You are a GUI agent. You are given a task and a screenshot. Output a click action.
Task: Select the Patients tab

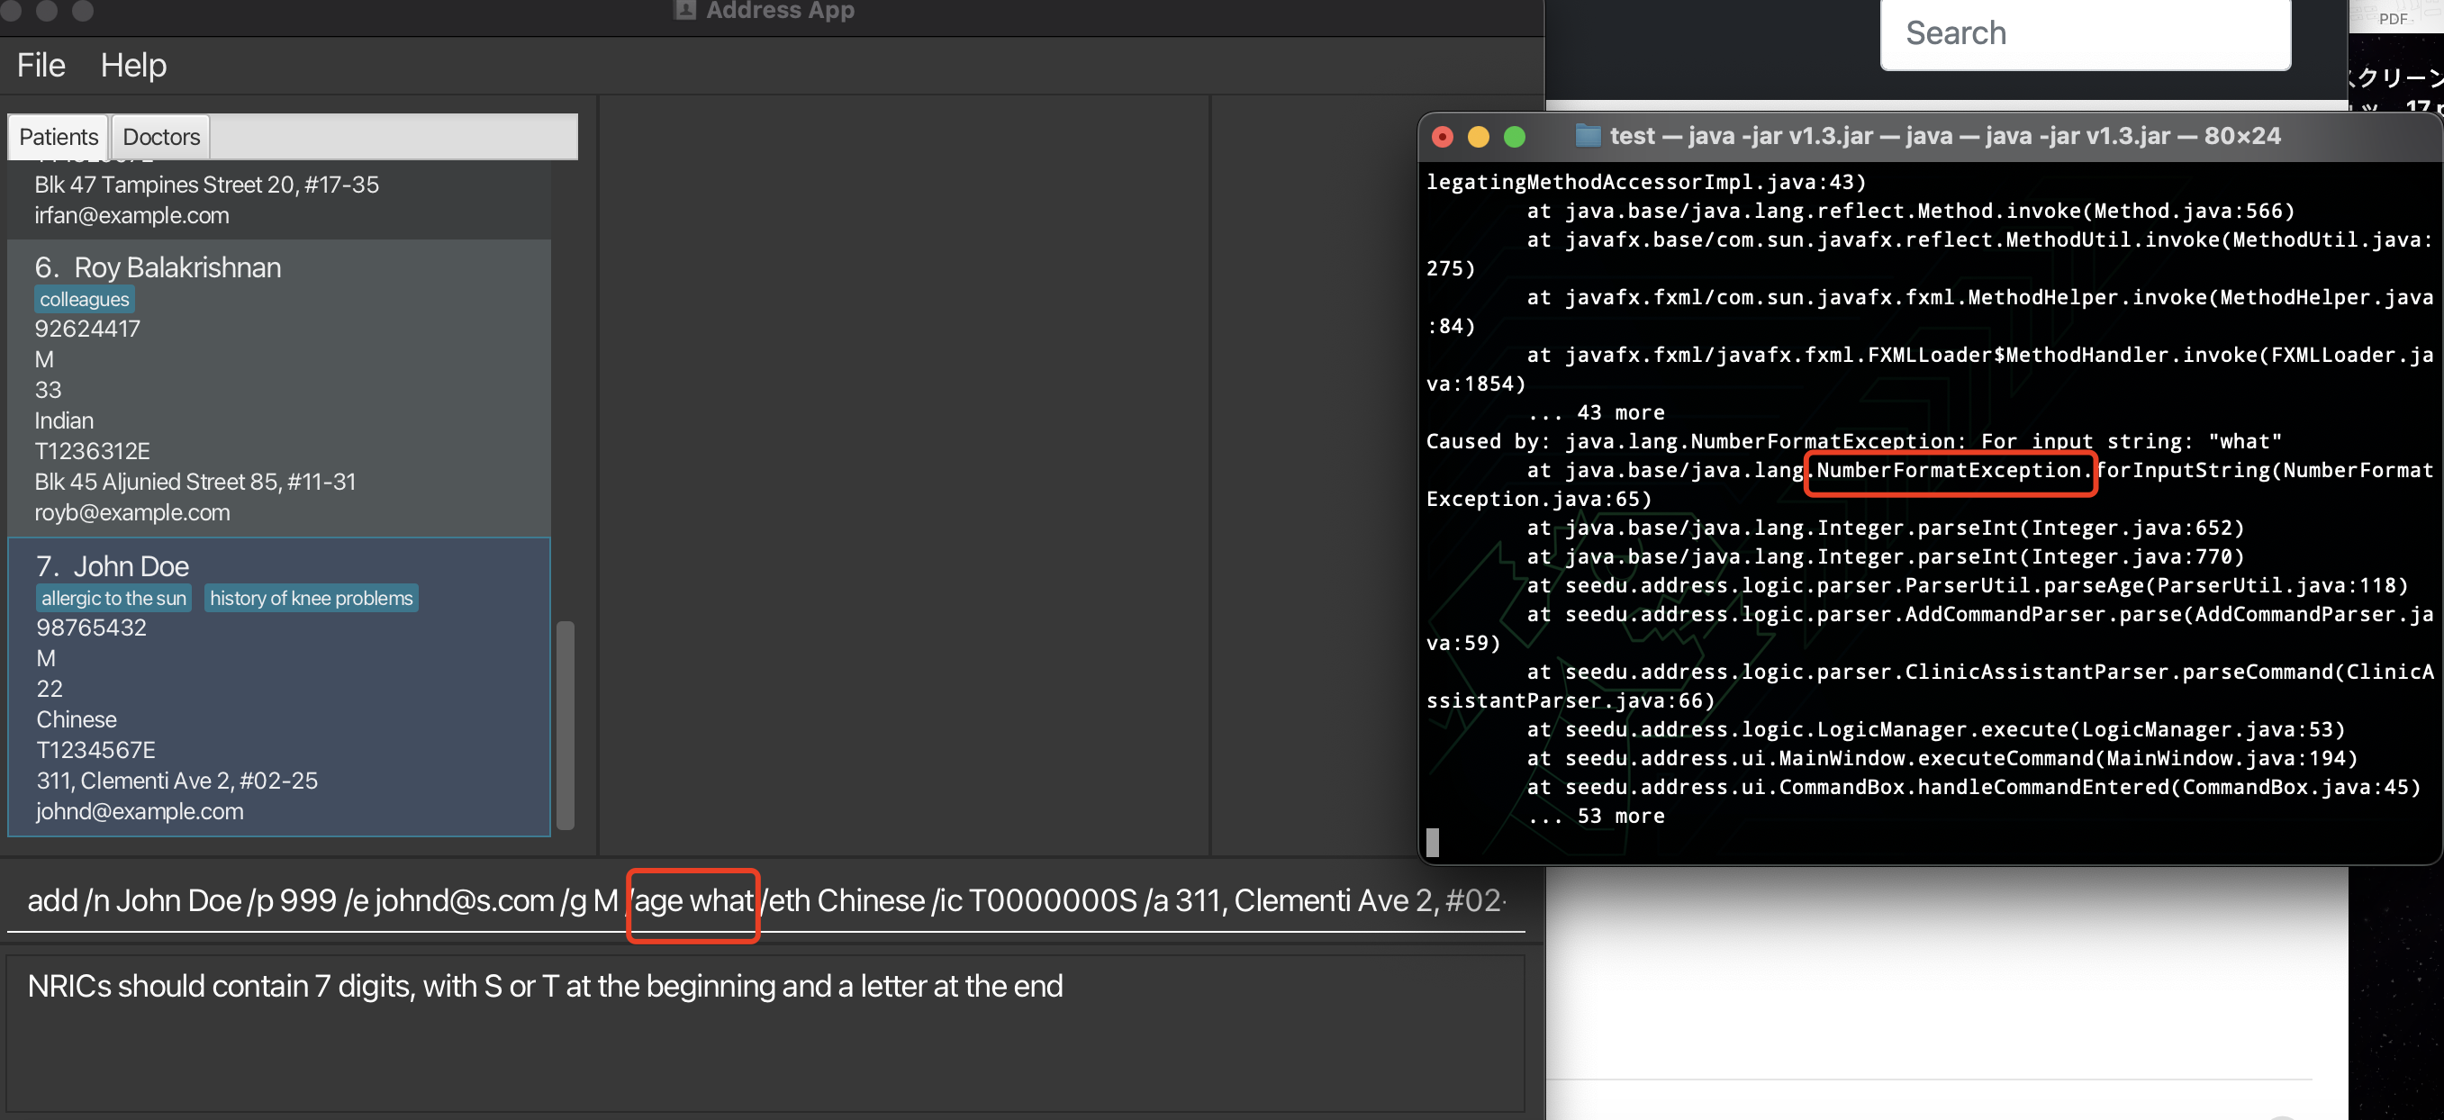[58, 137]
